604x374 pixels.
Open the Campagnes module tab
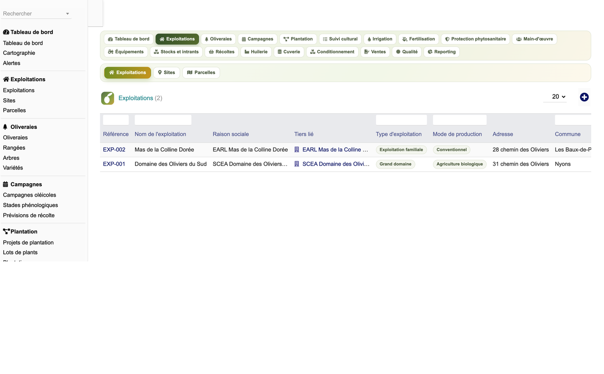(257, 39)
